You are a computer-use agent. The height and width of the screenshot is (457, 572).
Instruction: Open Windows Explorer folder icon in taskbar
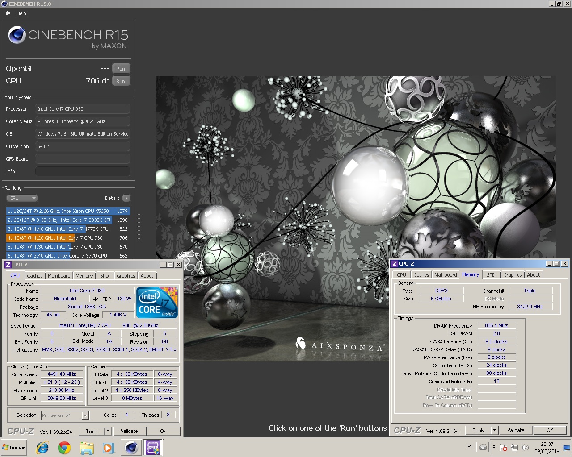pos(87,448)
